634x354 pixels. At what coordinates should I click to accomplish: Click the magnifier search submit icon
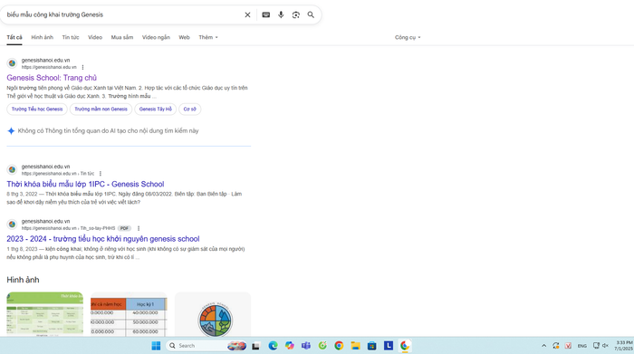click(311, 15)
